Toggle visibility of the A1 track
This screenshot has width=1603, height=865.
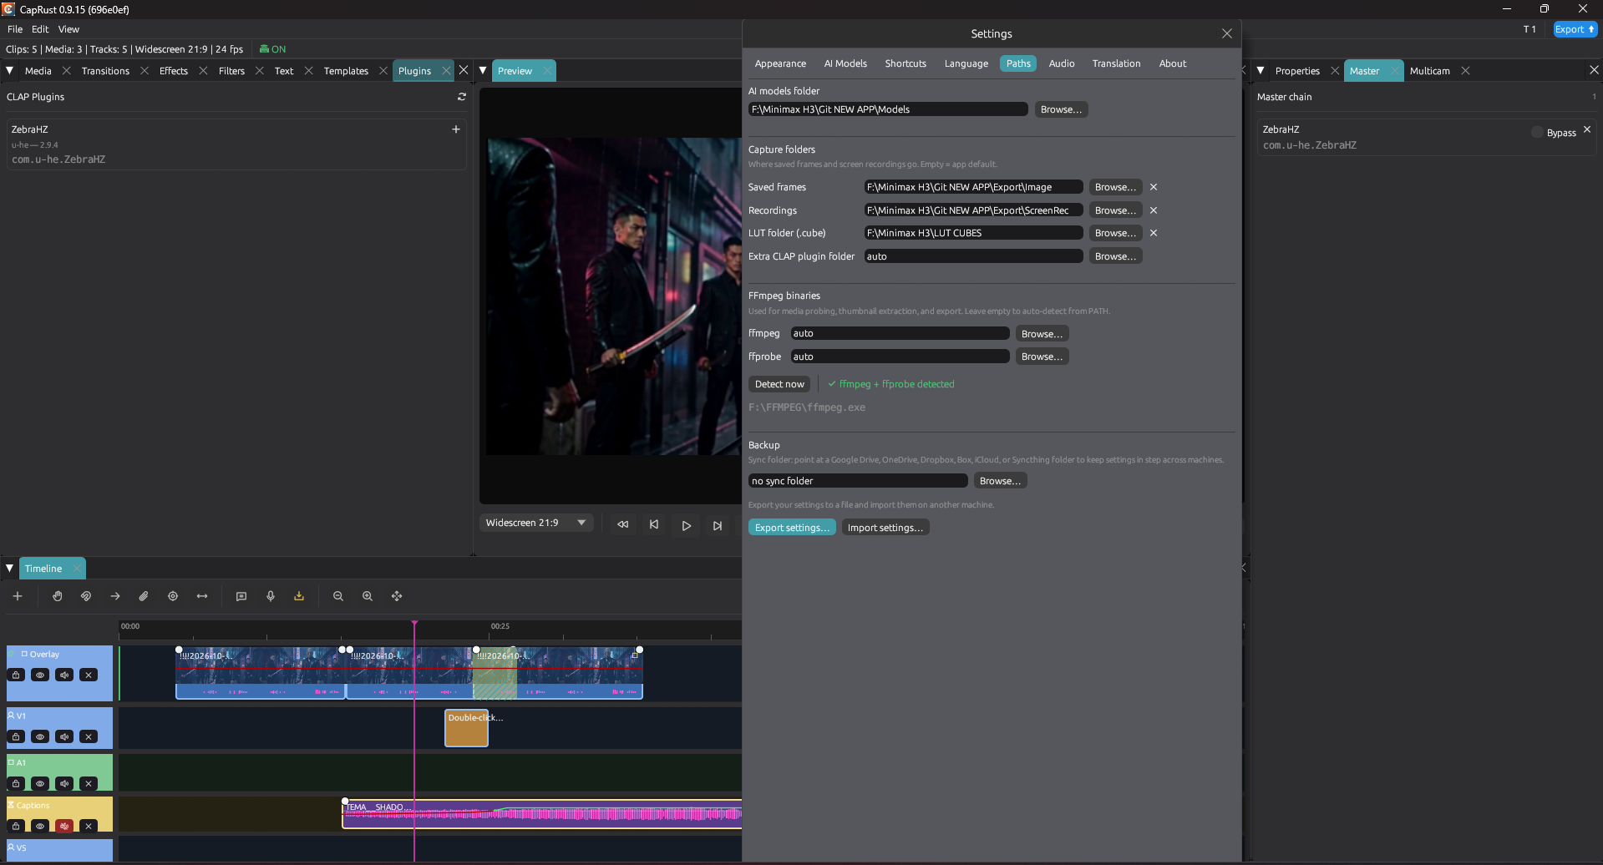pos(40,783)
